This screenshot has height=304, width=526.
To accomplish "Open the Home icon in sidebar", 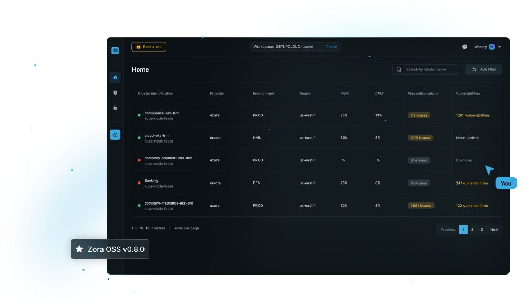I will pyautogui.click(x=115, y=78).
